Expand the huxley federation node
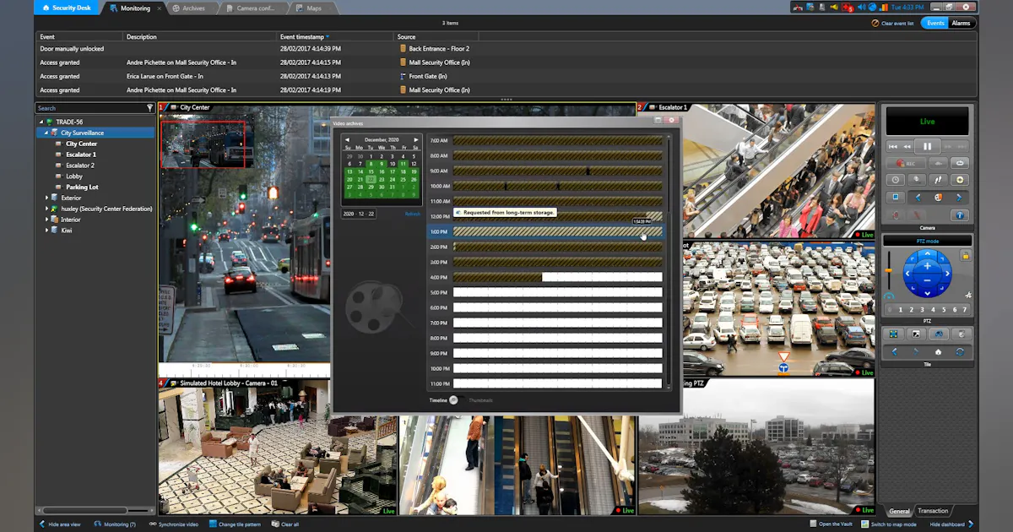 coord(46,209)
